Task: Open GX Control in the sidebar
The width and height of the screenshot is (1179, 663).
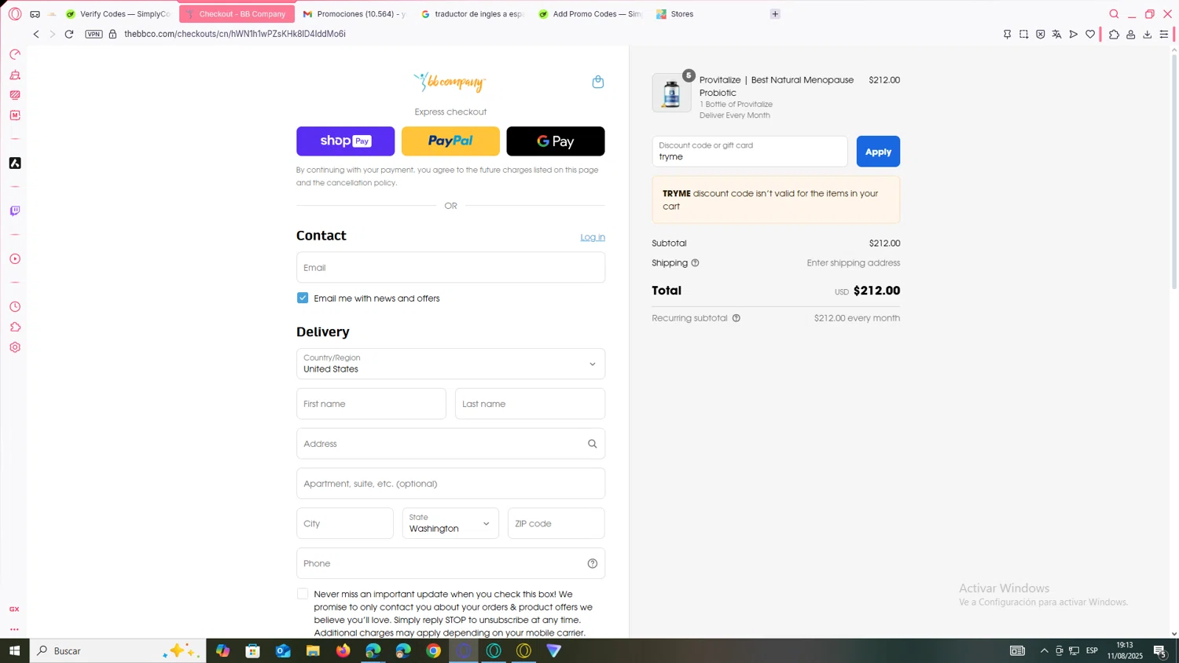Action: click(15, 54)
